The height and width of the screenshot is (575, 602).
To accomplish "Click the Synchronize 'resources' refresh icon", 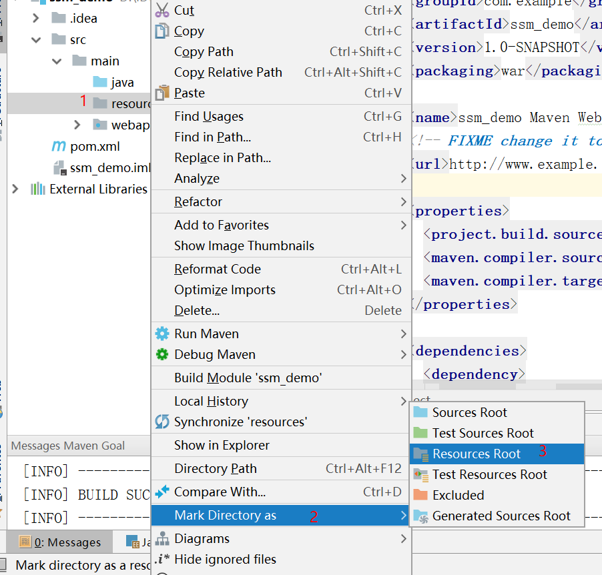I will (162, 422).
